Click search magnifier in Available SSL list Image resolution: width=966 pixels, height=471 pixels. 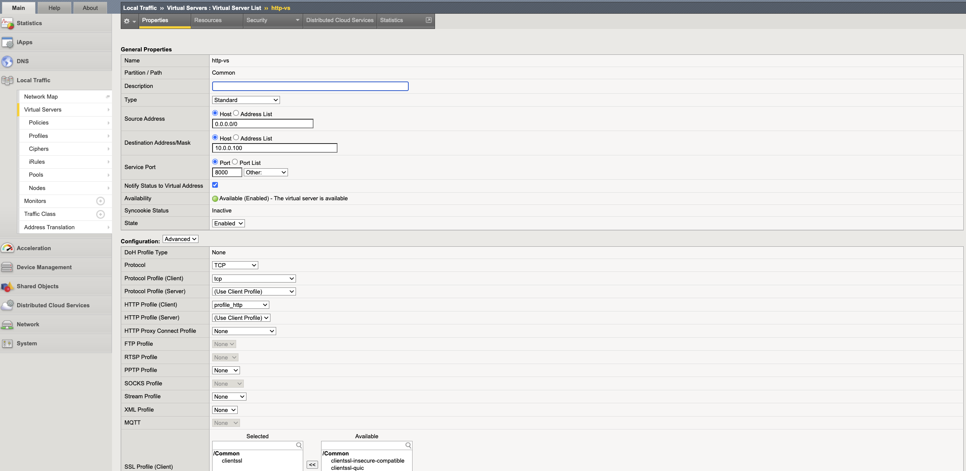408,445
